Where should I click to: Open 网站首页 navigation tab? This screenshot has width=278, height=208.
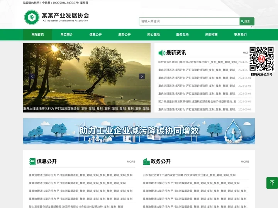[x=37, y=35]
